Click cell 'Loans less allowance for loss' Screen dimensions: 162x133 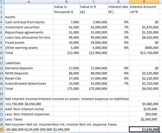coord(29,38)
